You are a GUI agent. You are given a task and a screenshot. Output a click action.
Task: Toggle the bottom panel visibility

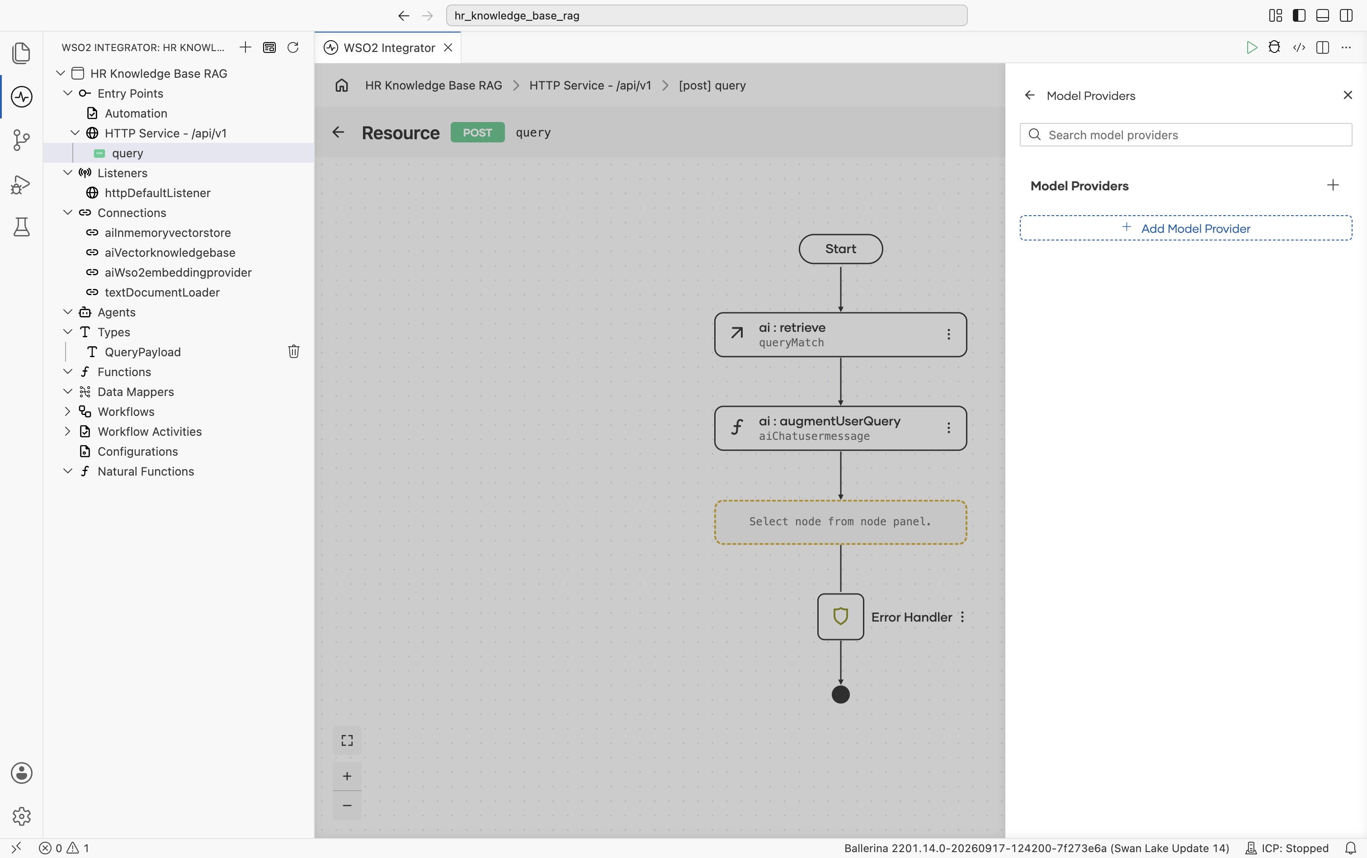click(1322, 15)
